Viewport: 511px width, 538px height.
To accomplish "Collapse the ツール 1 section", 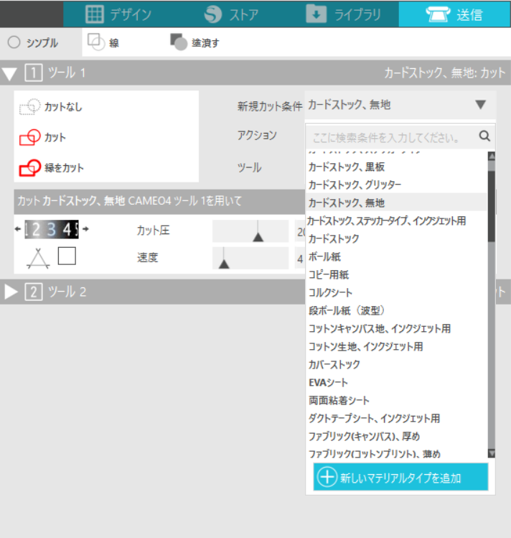I will [x=9, y=73].
